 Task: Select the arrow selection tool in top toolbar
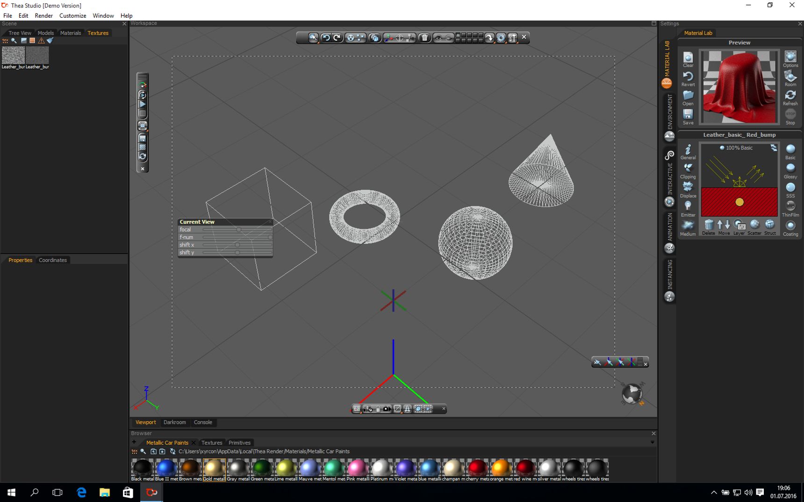coord(313,37)
